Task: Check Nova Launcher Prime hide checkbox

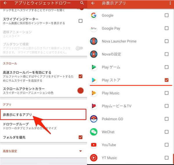Action: coord(166,41)
